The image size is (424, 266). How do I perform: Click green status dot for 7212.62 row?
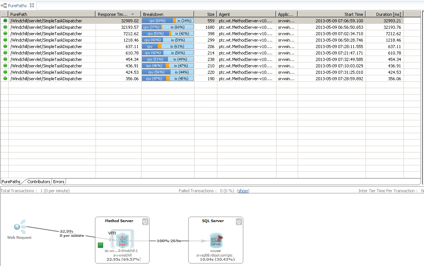click(5, 33)
